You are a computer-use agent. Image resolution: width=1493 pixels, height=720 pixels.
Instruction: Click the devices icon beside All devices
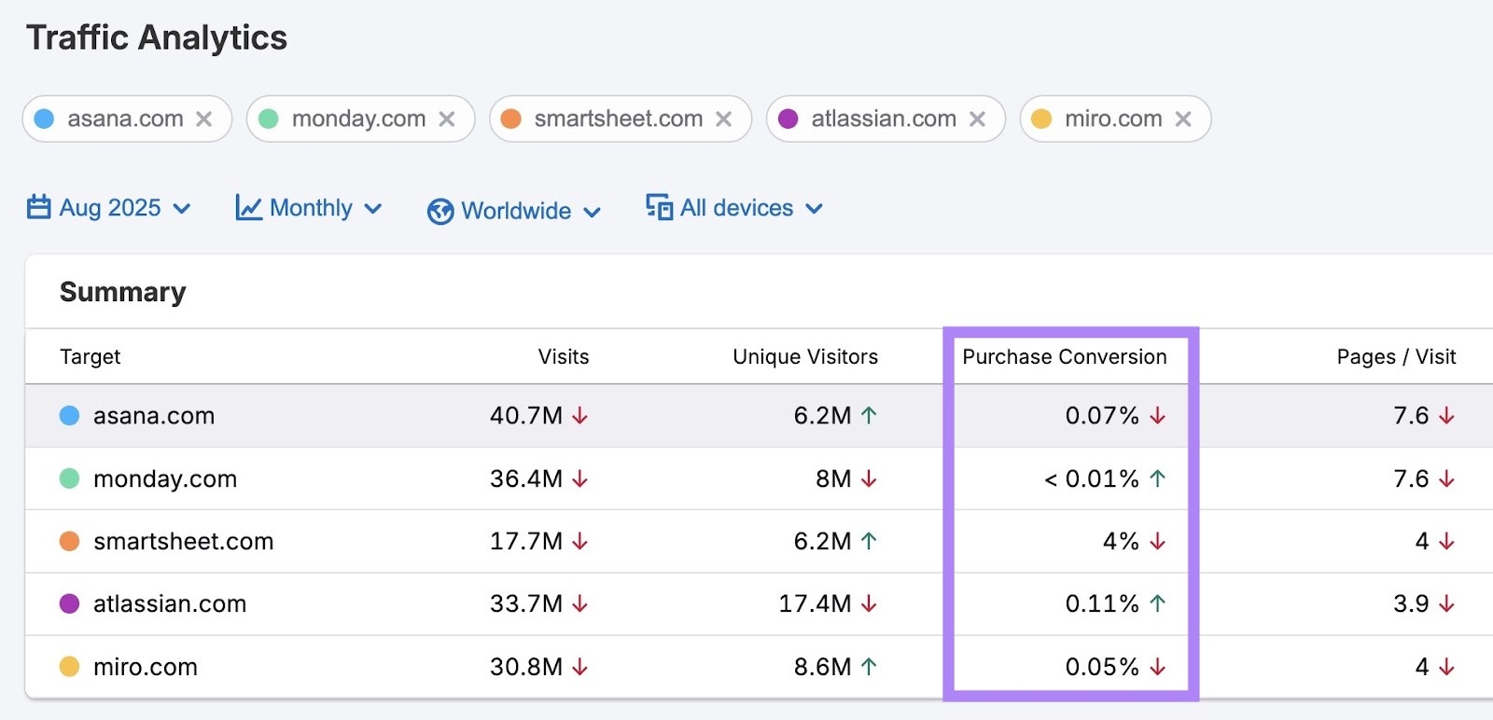coord(659,207)
